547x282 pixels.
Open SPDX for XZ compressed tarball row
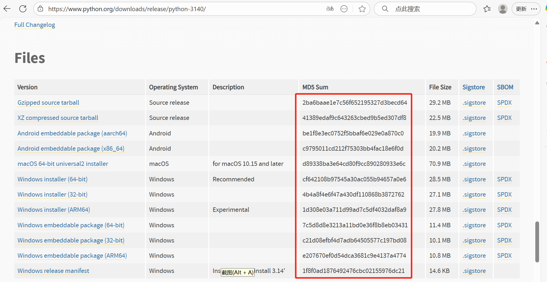[x=504, y=118]
